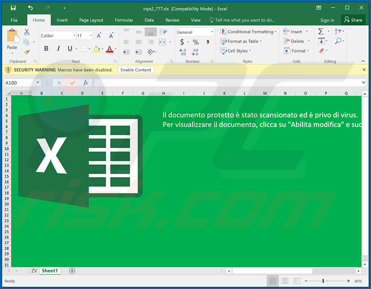Click the Insert Function fx icon
This screenshot has height=289, width=371.
(x=85, y=83)
